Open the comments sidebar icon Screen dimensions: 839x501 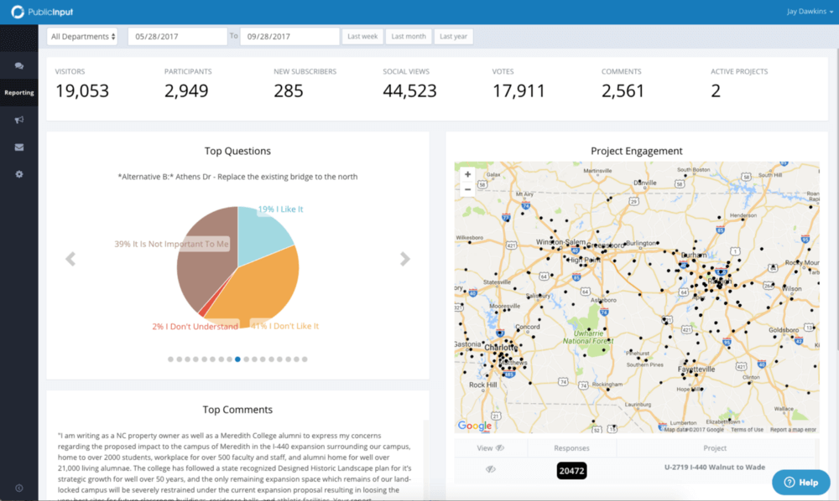click(18, 65)
